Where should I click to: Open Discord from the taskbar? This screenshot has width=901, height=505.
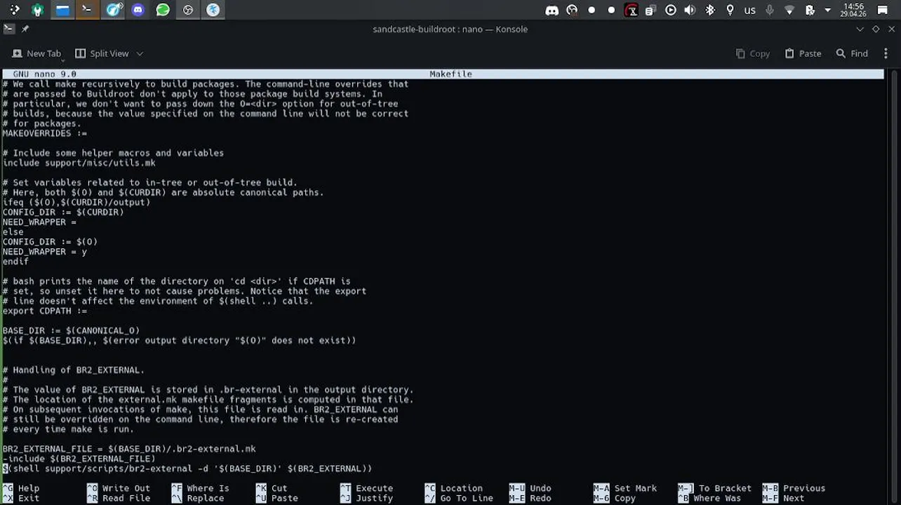(x=138, y=10)
